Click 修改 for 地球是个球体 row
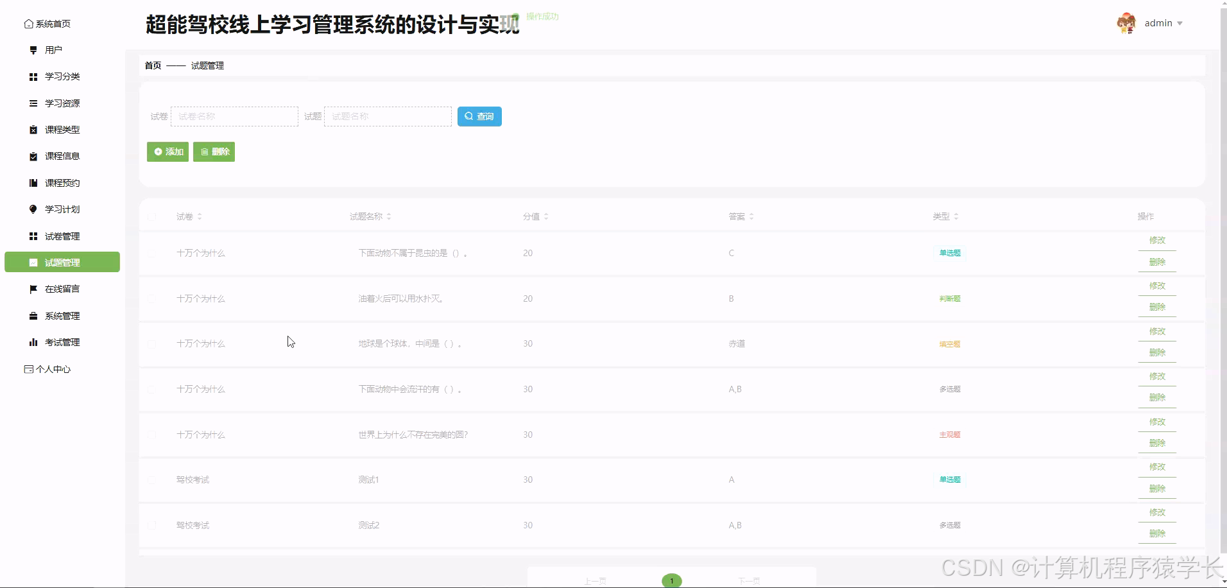Screen dimensions: 1227x588 click(1157, 331)
